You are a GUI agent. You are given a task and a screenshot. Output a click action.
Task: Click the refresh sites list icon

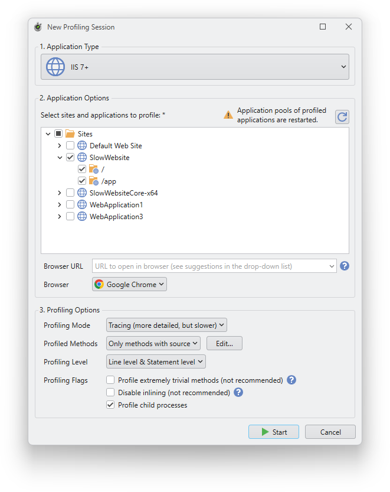click(x=342, y=117)
